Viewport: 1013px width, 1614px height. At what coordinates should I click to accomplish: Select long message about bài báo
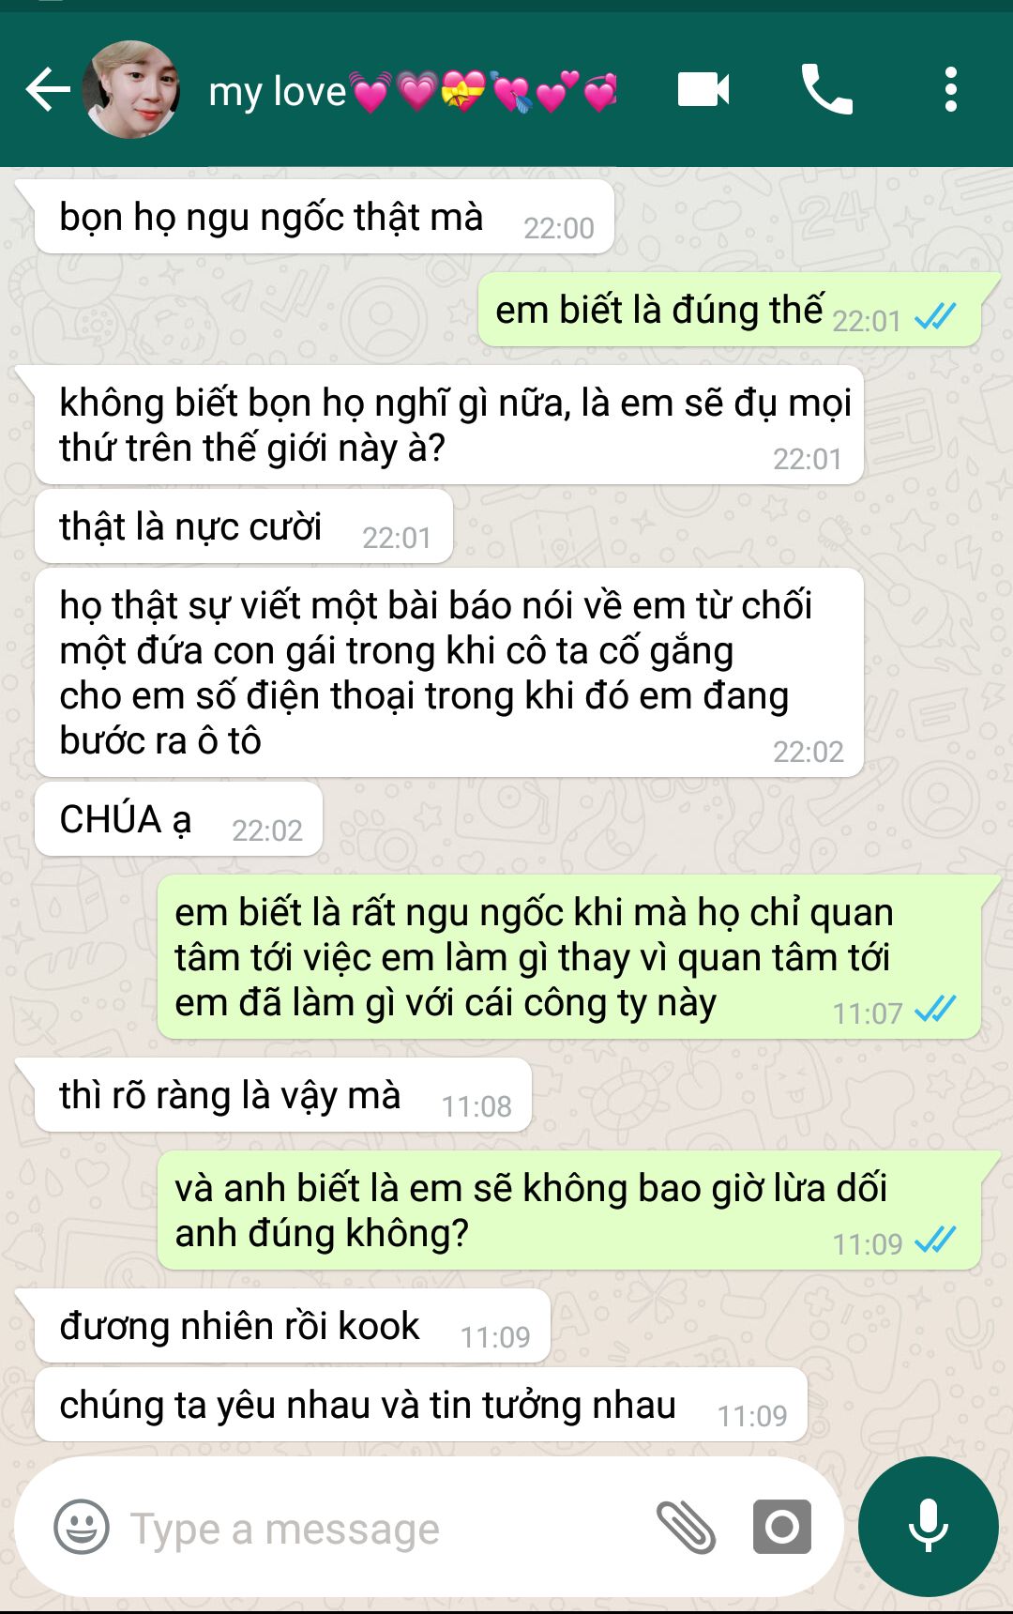[x=448, y=673]
